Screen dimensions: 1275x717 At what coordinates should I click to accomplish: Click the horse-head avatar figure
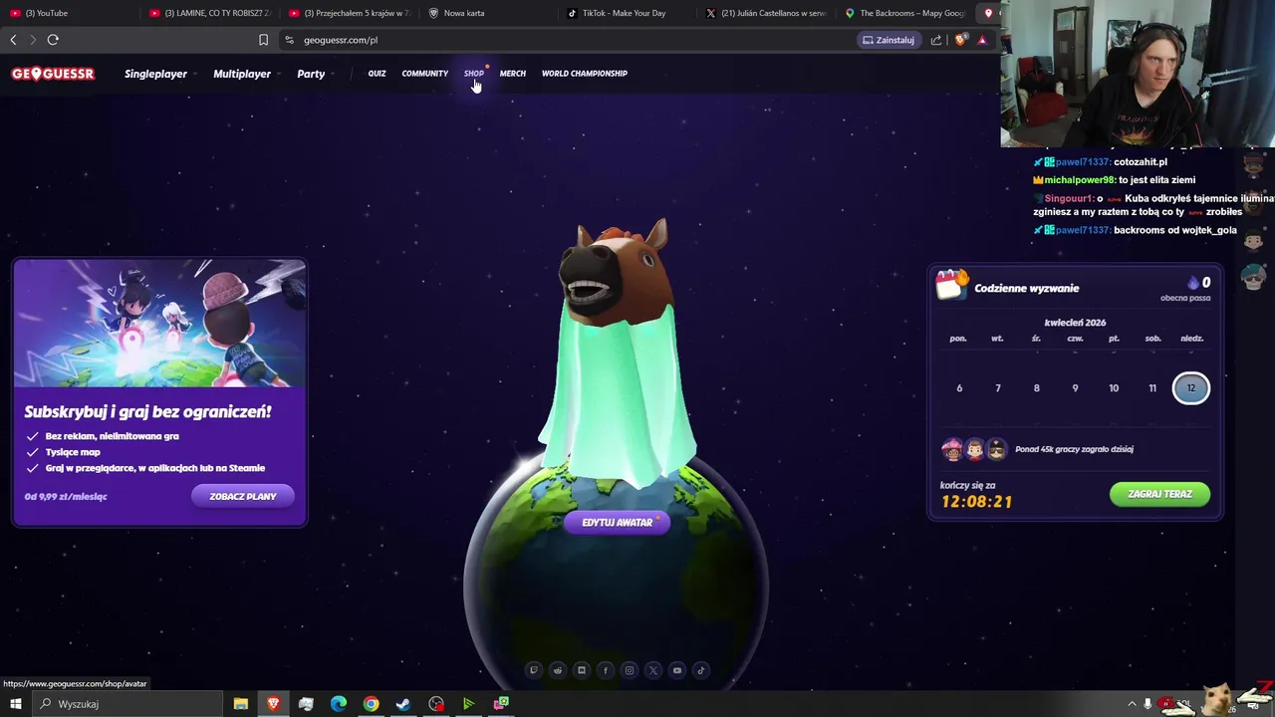pos(618,354)
